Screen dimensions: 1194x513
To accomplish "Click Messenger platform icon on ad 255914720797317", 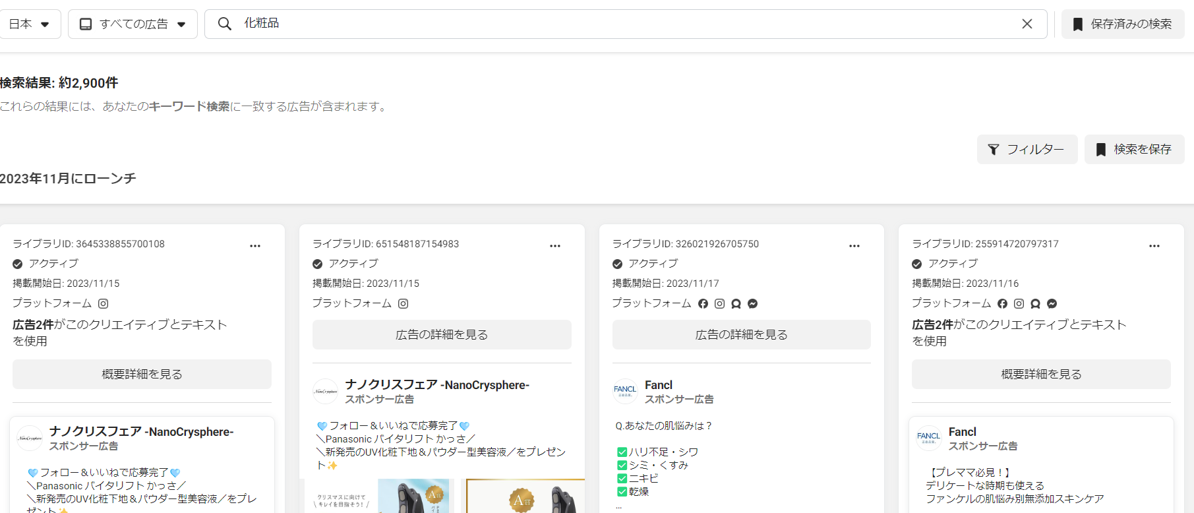I will [x=1052, y=303].
